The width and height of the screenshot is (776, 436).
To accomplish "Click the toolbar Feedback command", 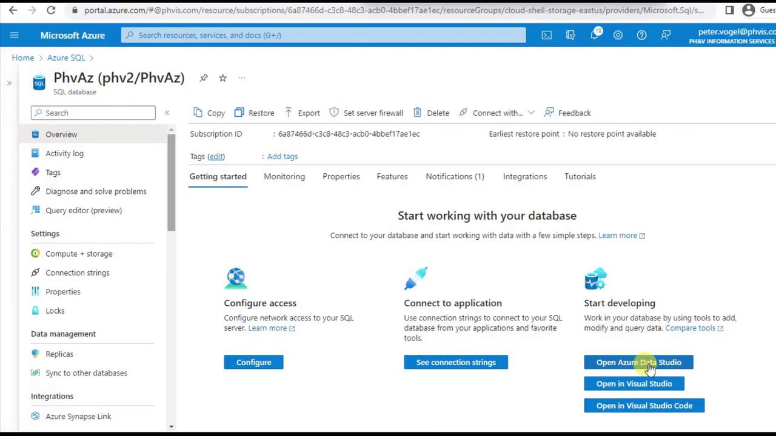I will [x=567, y=113].
